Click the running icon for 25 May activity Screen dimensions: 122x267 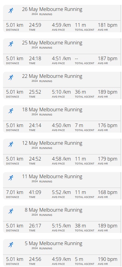tap(11, 44)
